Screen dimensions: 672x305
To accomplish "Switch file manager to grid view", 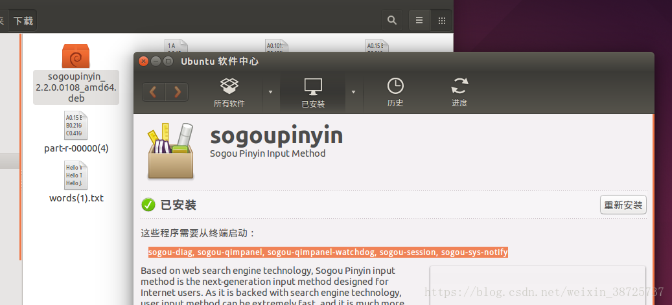I will 441,20.
